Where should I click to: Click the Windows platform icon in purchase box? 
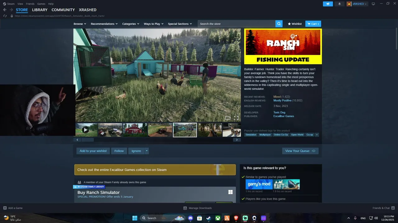(230, 192)
